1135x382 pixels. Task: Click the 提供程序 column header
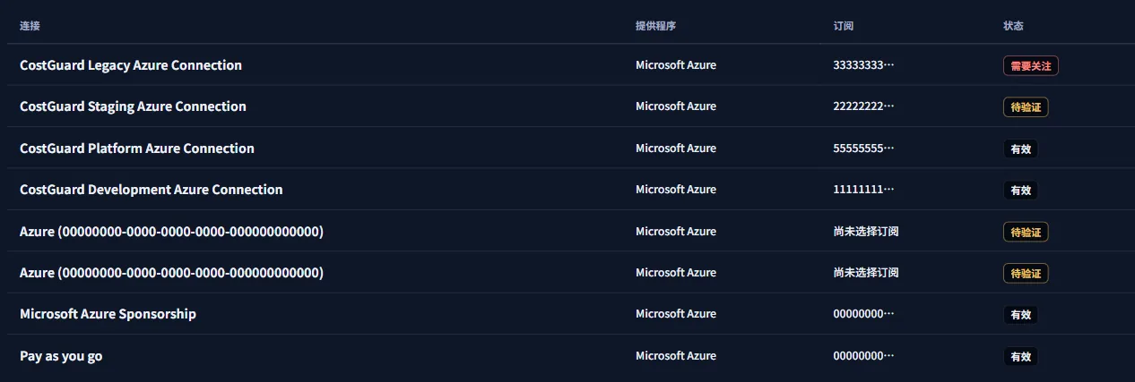(x=655, y=26)
